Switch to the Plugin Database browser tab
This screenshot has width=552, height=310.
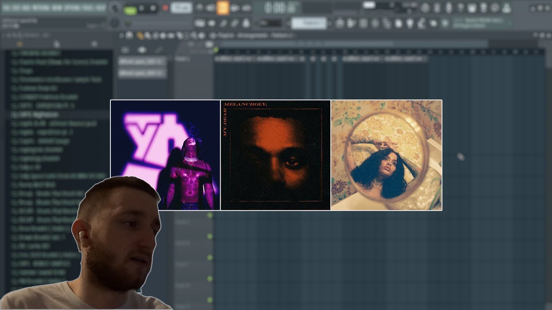(94, 44)
